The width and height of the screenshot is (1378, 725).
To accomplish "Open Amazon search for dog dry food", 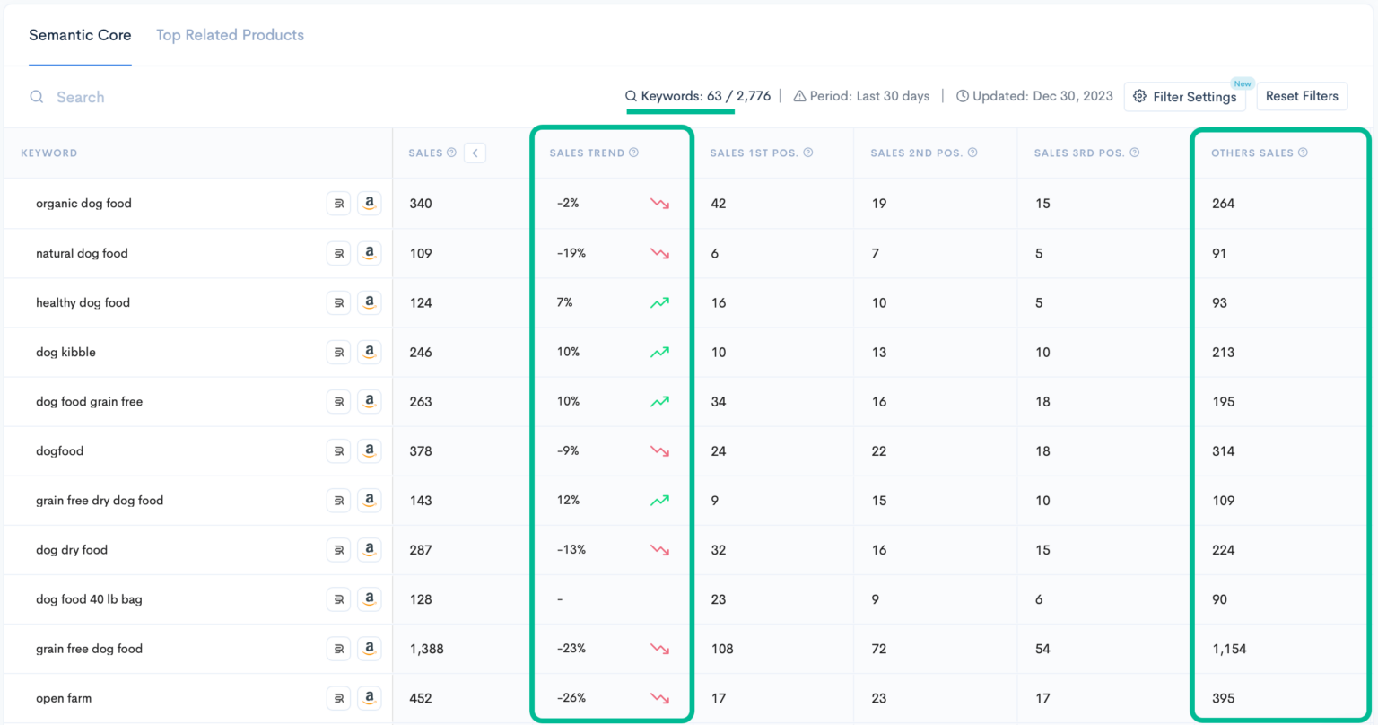I will coord(369,550).
